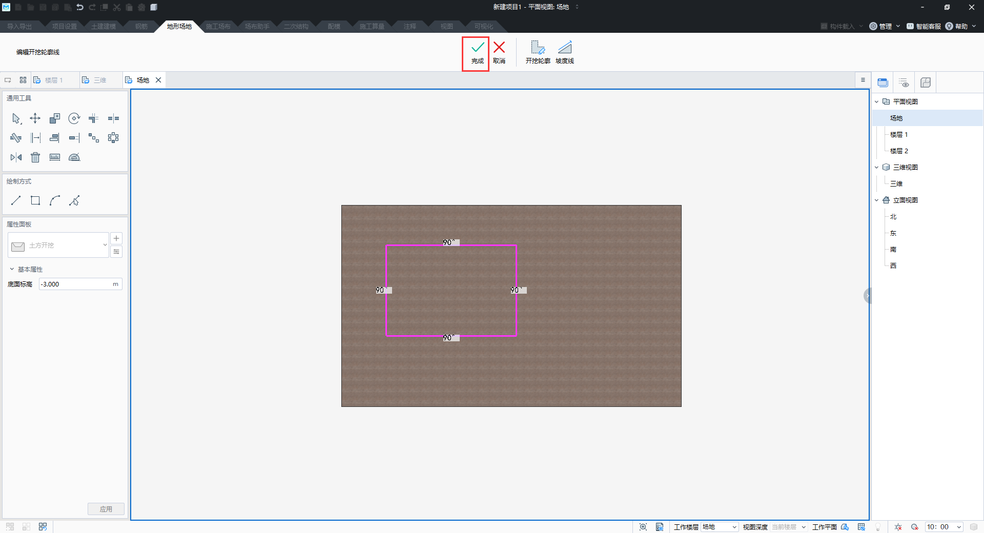Image resolution: width=984 pixels, height=533 pixels.
Task: Choose the pick-line drawing method
Action: pos(74,200)
